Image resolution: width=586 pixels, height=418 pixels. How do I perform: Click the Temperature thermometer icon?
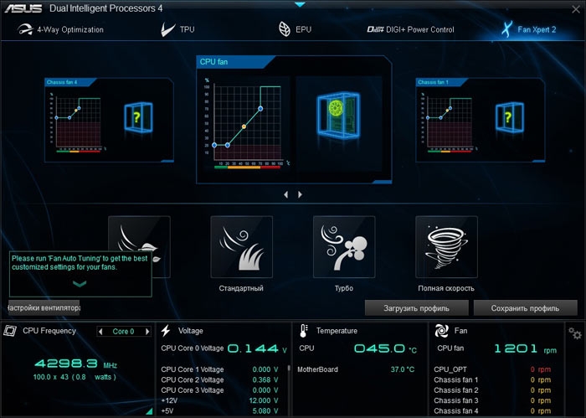pos(304,331)
